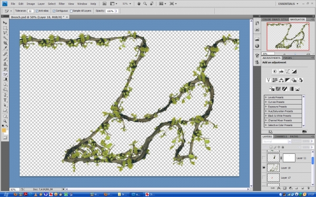Screen dimensions: 316x197
Task: Select the Pen tool
Action: click(5, 95)
